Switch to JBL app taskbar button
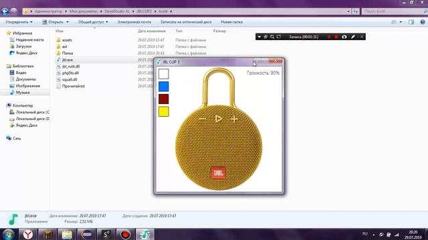Image resolution: width=428 pixels, height=240 pixels. pyautogui.click(x=145, y=234)
